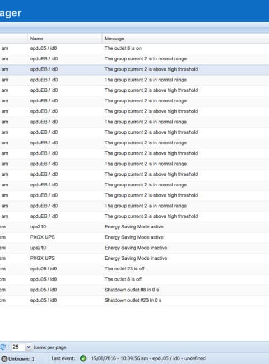Click epdu05 / id0 in the "outlet 23 is off" row
The width and height of the screenshot is (269, 364).
coord(44,269)
